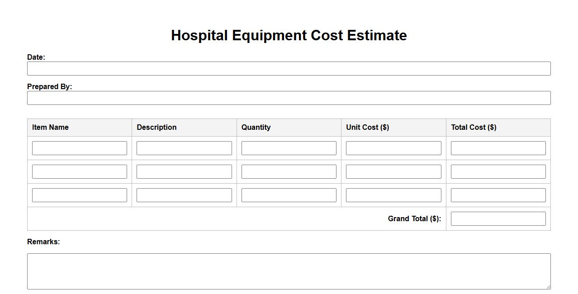This screenshot has width=578, height=294.
Task: Click the first row Unit Cost field
Action: pyautogui.click(x=393, y=148)
